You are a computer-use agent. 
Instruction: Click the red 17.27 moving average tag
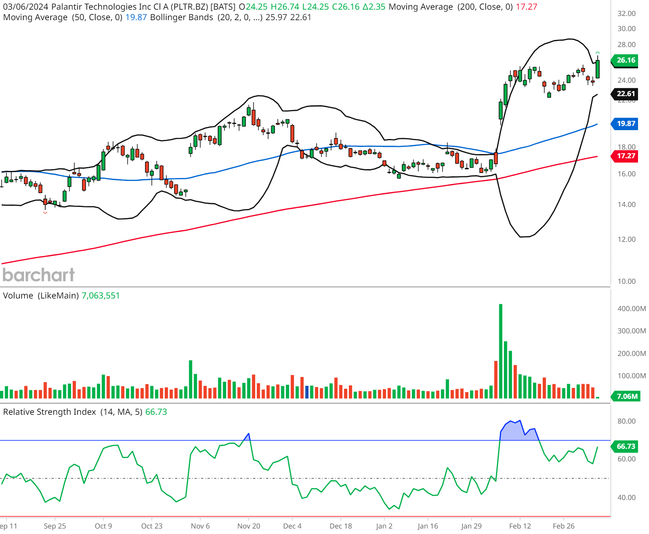point(625,156)
